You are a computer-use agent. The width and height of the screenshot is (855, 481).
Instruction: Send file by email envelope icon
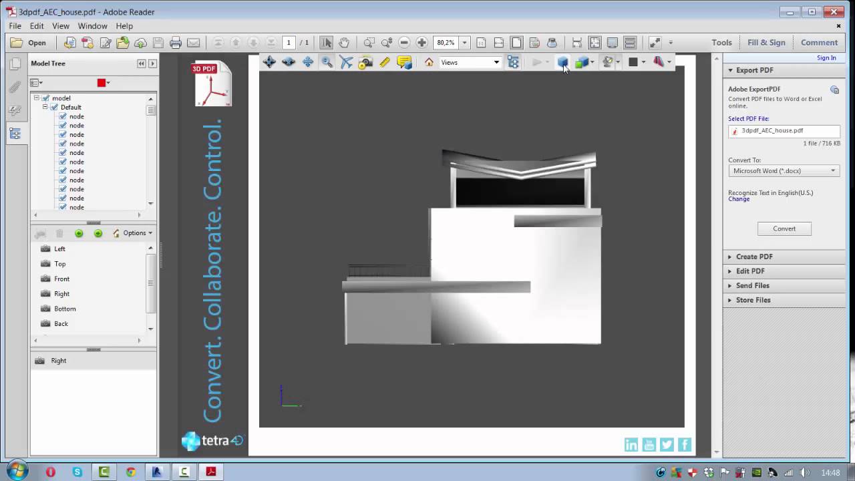[x=193, y=43]
